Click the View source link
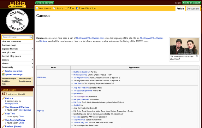The height and width of the screenshot is (128, 202). (45, 9)
